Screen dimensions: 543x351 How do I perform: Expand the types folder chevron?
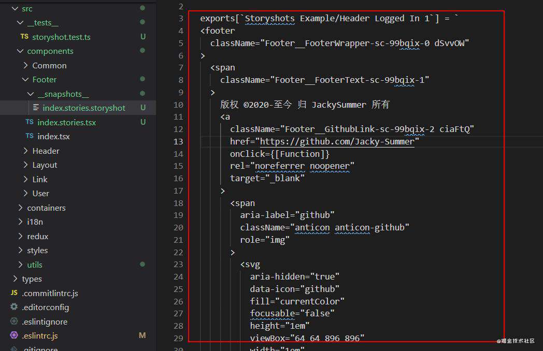point(15,279)
